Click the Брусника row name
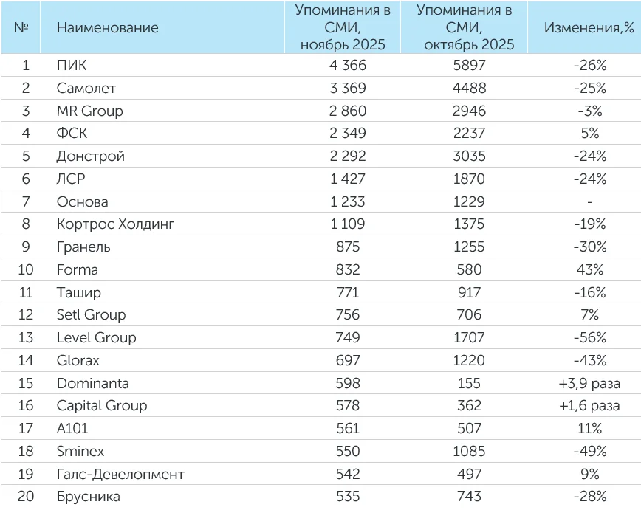This screenshot has width=641, height=510. point(88,497)
